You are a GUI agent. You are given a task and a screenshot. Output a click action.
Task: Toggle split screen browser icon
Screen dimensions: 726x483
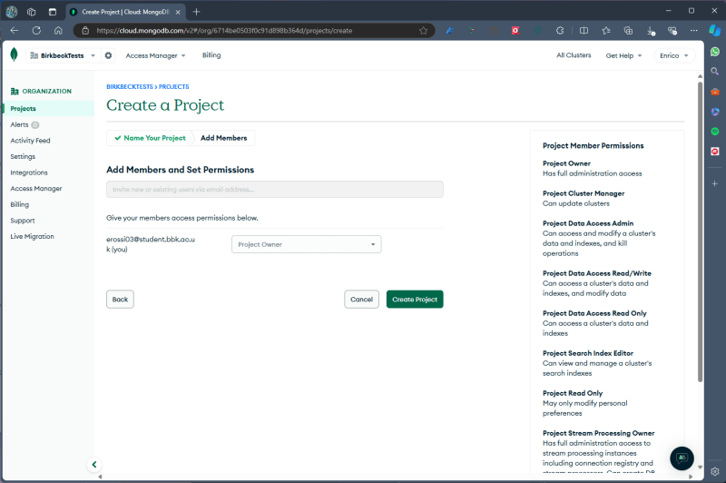pos(584,31)
